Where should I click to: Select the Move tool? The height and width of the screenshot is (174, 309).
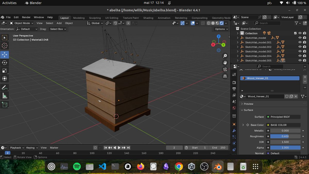(x=5, y=54)
